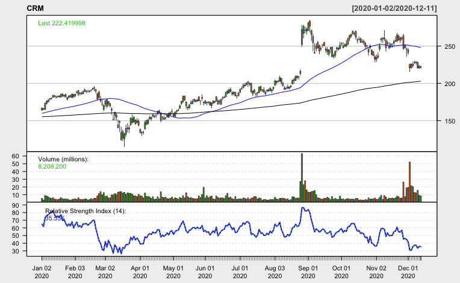
Task: Click the 150 price axis label
Action: click(x=450, y=121)
